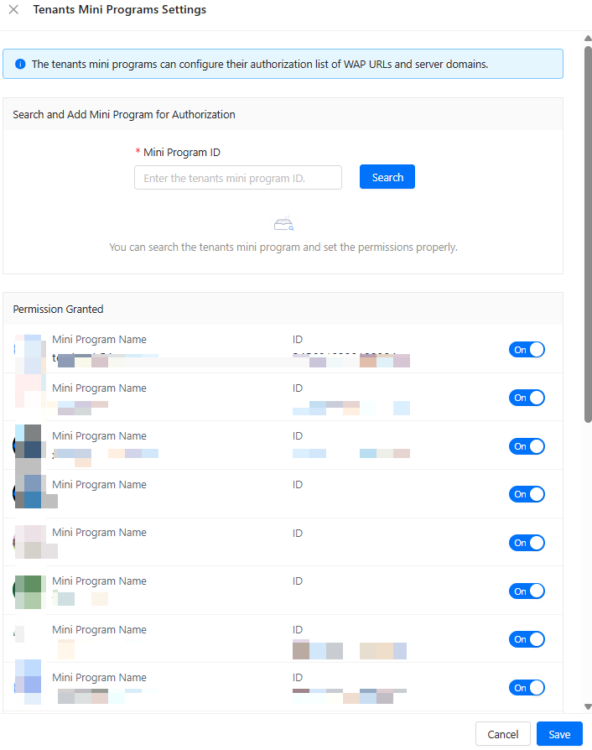Toggle the third mini program permission off
Viewport: 592px width, 750px height.
click(x=527, y=446)
